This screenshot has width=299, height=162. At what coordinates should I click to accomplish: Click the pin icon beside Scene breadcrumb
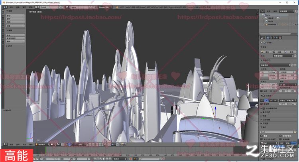coord(262,43)
